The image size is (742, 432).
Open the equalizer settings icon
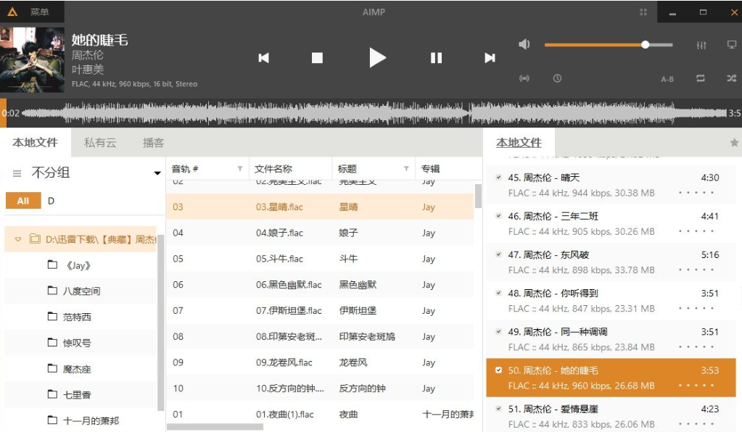click(x=701, y=45)
